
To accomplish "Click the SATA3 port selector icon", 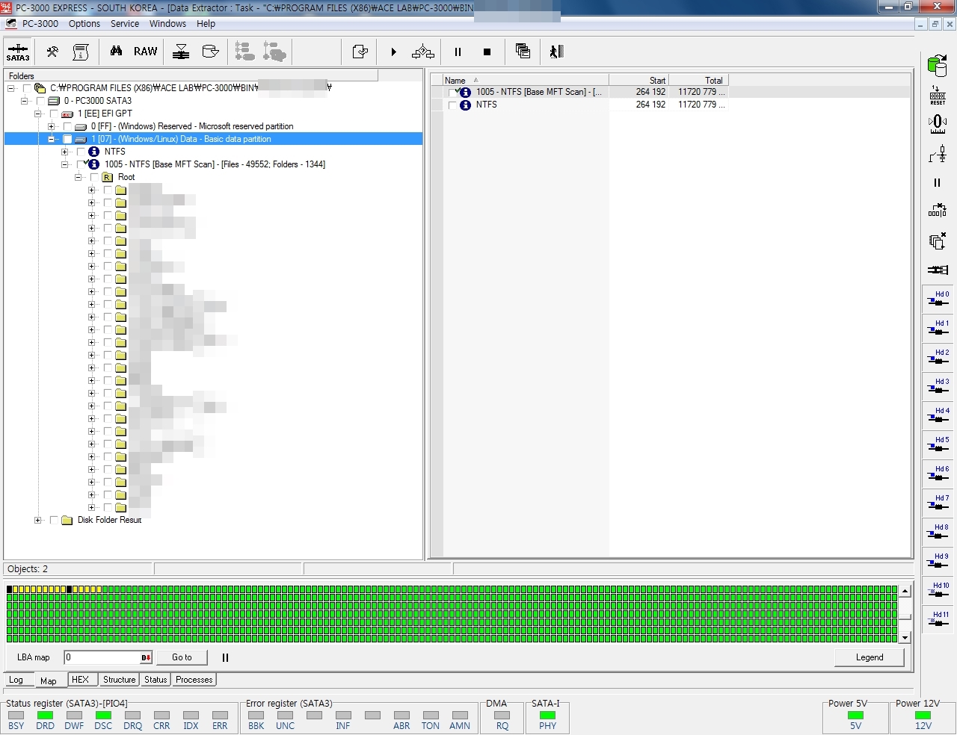I will pyautogui.click(x=18, y=52).
